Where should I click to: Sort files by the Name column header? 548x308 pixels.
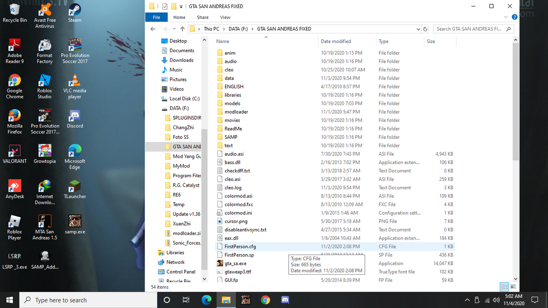coord(265,41)
